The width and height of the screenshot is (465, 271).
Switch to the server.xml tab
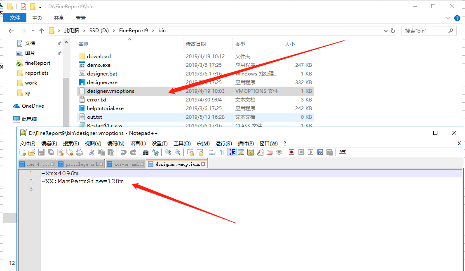pos(126,164)
